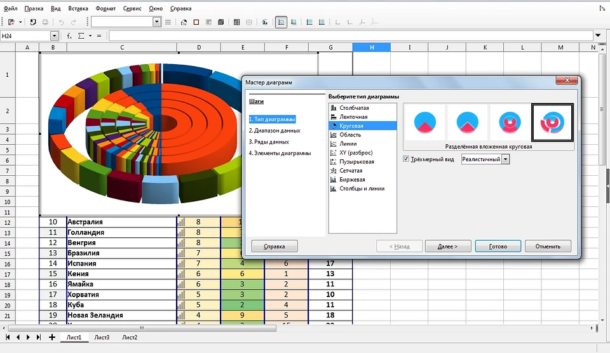
Task: Toggle the chart legend toolbar icon
Action: click(x=280, y=22)
